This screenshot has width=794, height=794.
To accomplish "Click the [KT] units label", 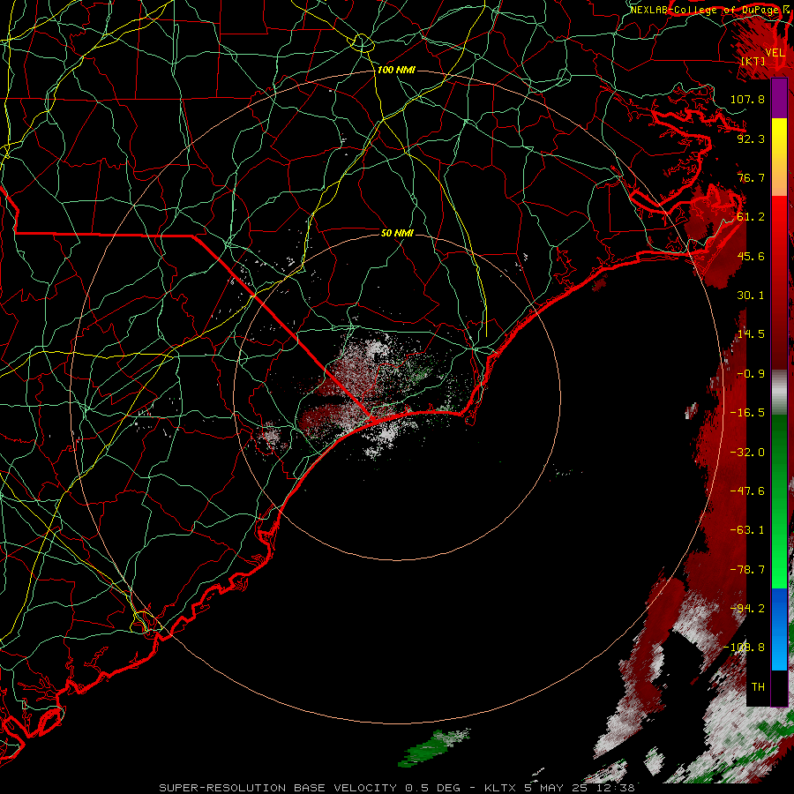I will 753,62.
